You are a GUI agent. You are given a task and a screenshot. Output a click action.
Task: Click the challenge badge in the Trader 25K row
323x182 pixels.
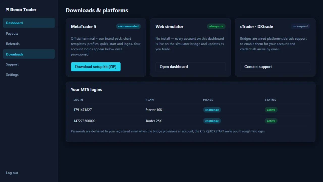point(212,121)
